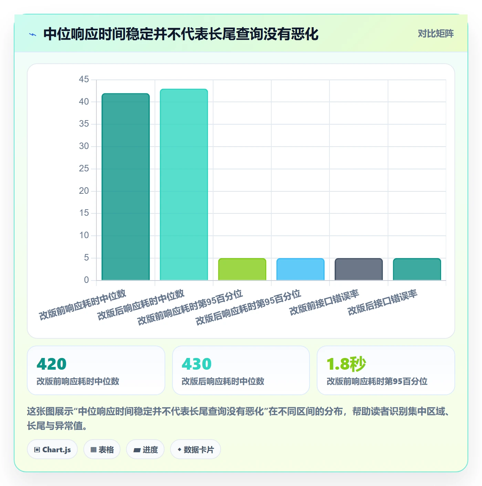482x486 pixels.
Task: Click the 1.8秒 stat card value
Action: point(346,364)
